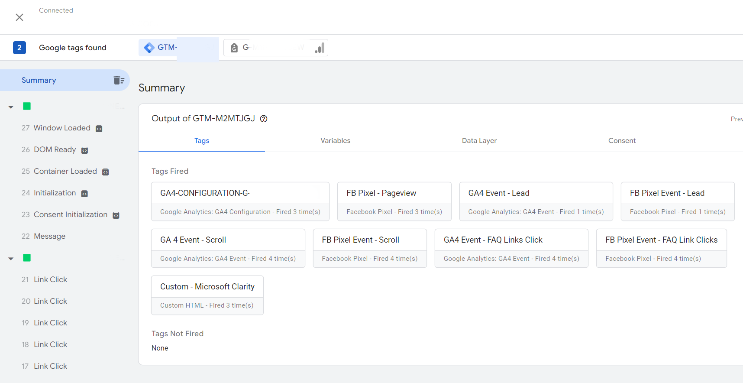Click the clear events icon beside Summary
Image resolution: width=743 pixels, height=383 pixels.
(x=119, y=80)
